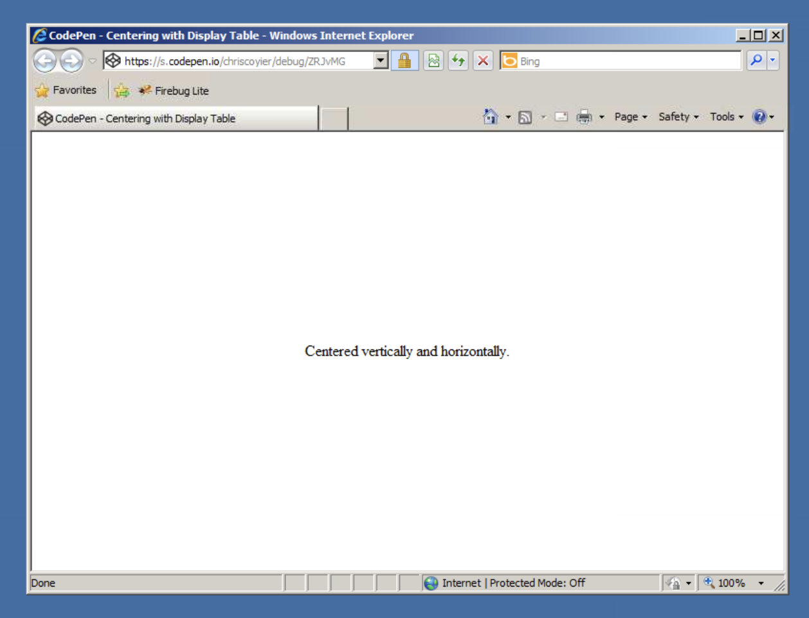Stop loading with the red X
Screen dimensions: 809x618
coord(483,61)
